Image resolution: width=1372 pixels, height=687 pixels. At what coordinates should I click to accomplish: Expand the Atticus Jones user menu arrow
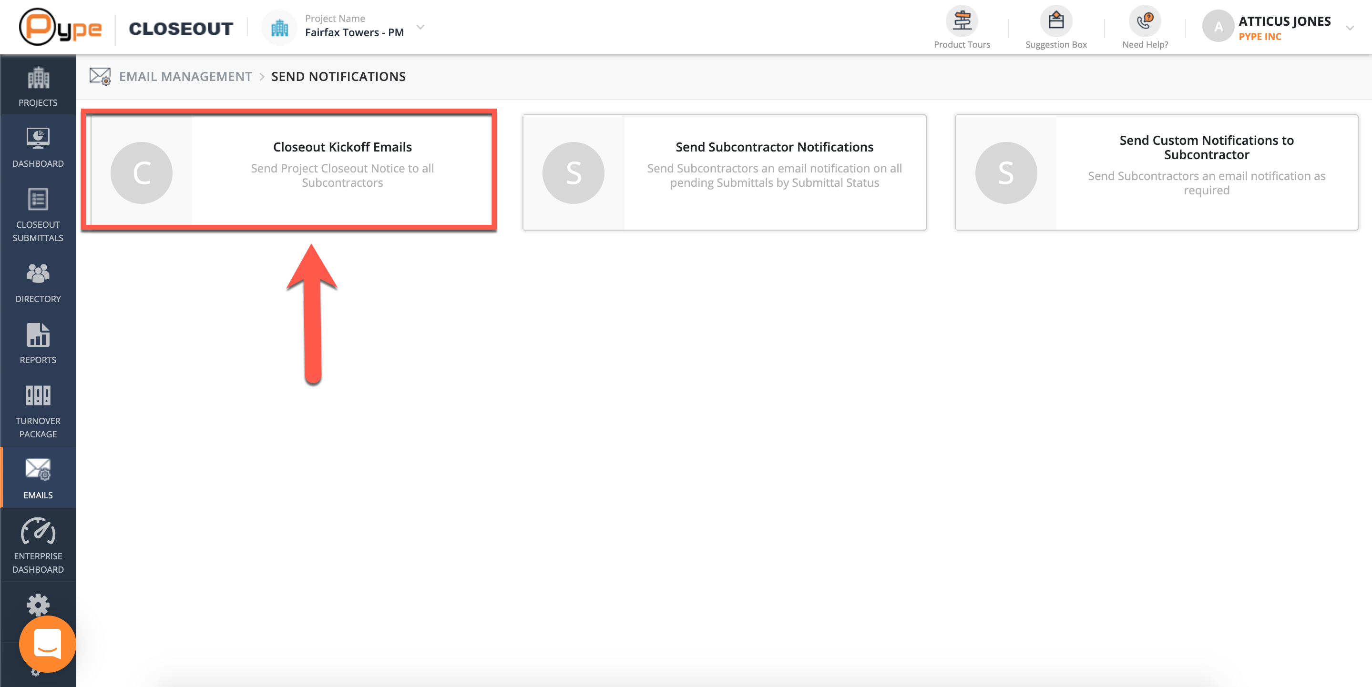tap(1350, 28)
